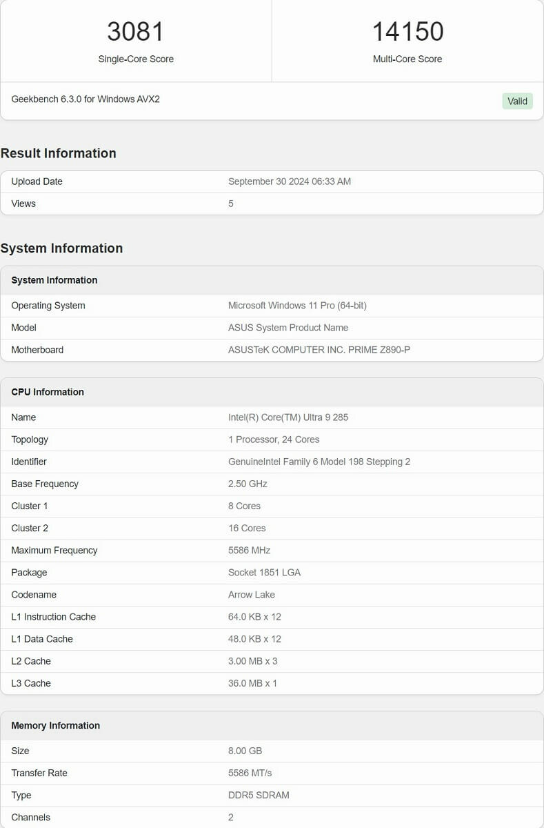Select Intel(R) Core(TM) Ultra 9 285 value

click(x=288, y=417)
